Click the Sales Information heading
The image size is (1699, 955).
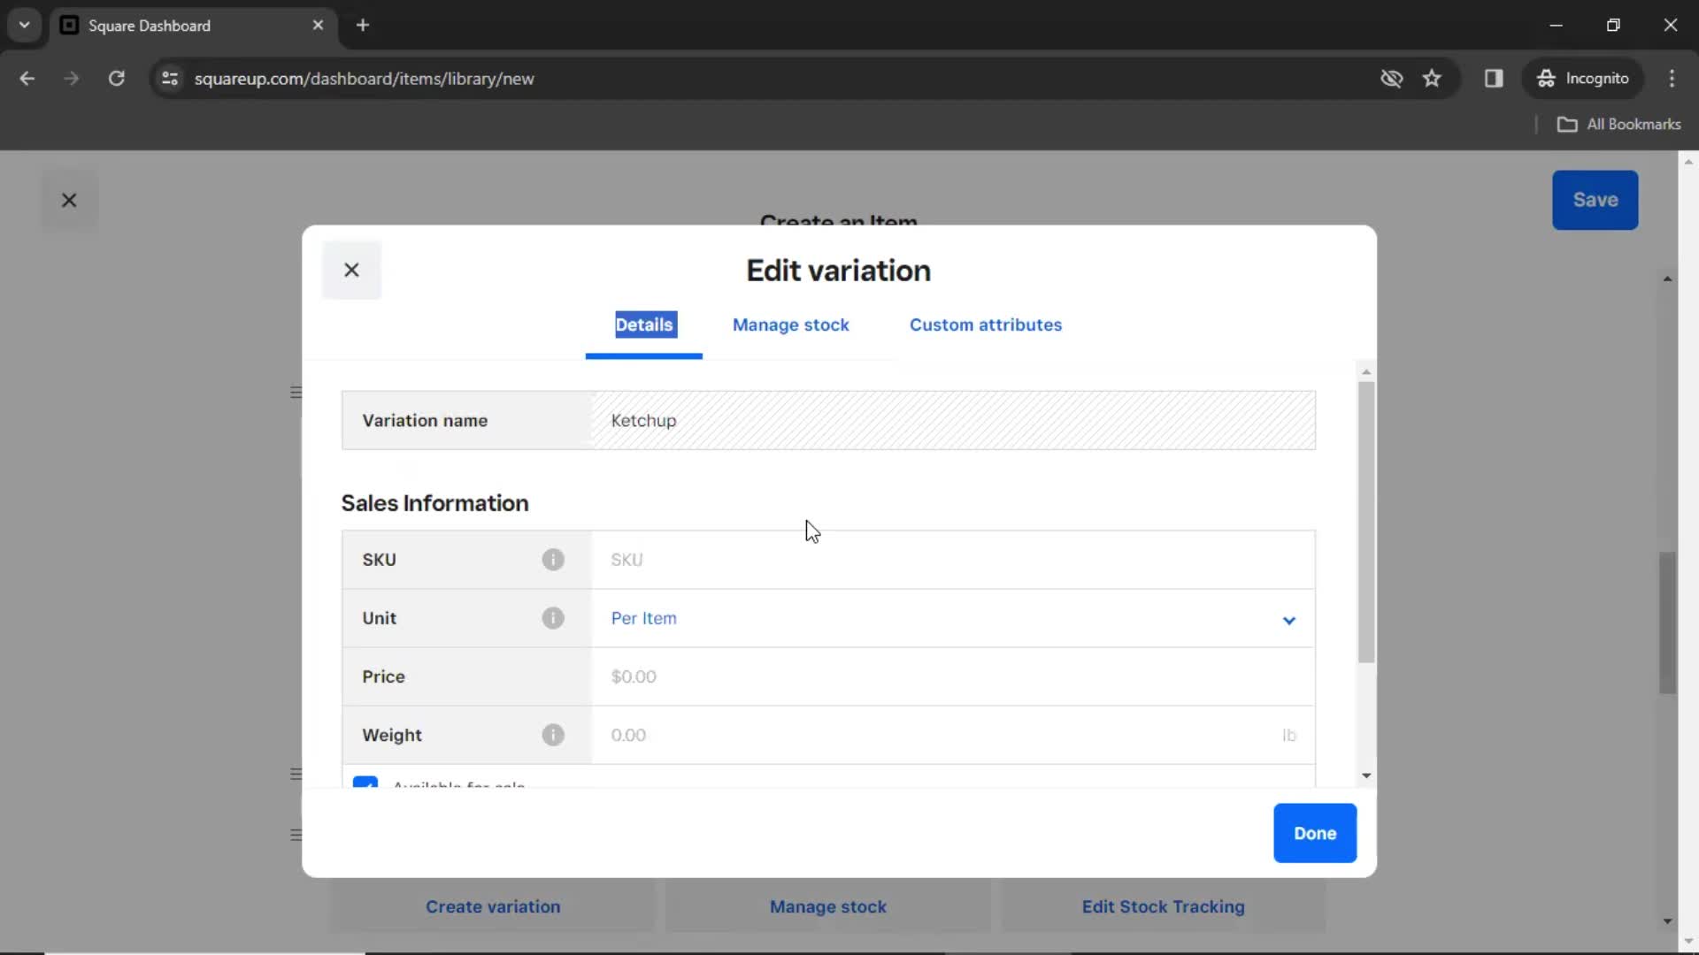pyautogui.click(x=434, y=503)
